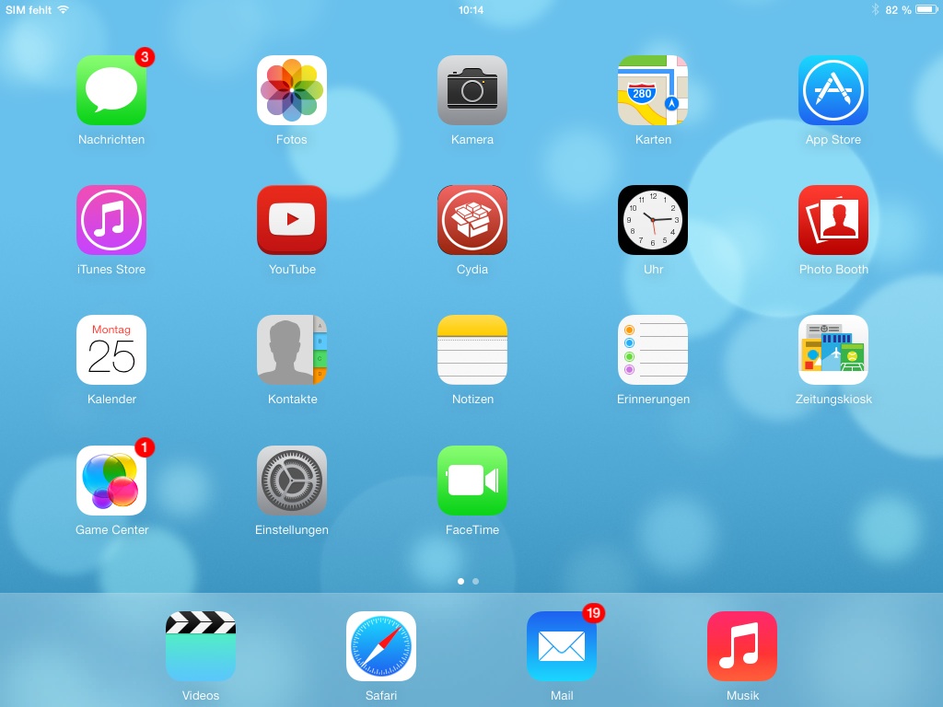Open the Nachrichten messages app
Screen dimensions: 943x707
click(x=111, y=90)
